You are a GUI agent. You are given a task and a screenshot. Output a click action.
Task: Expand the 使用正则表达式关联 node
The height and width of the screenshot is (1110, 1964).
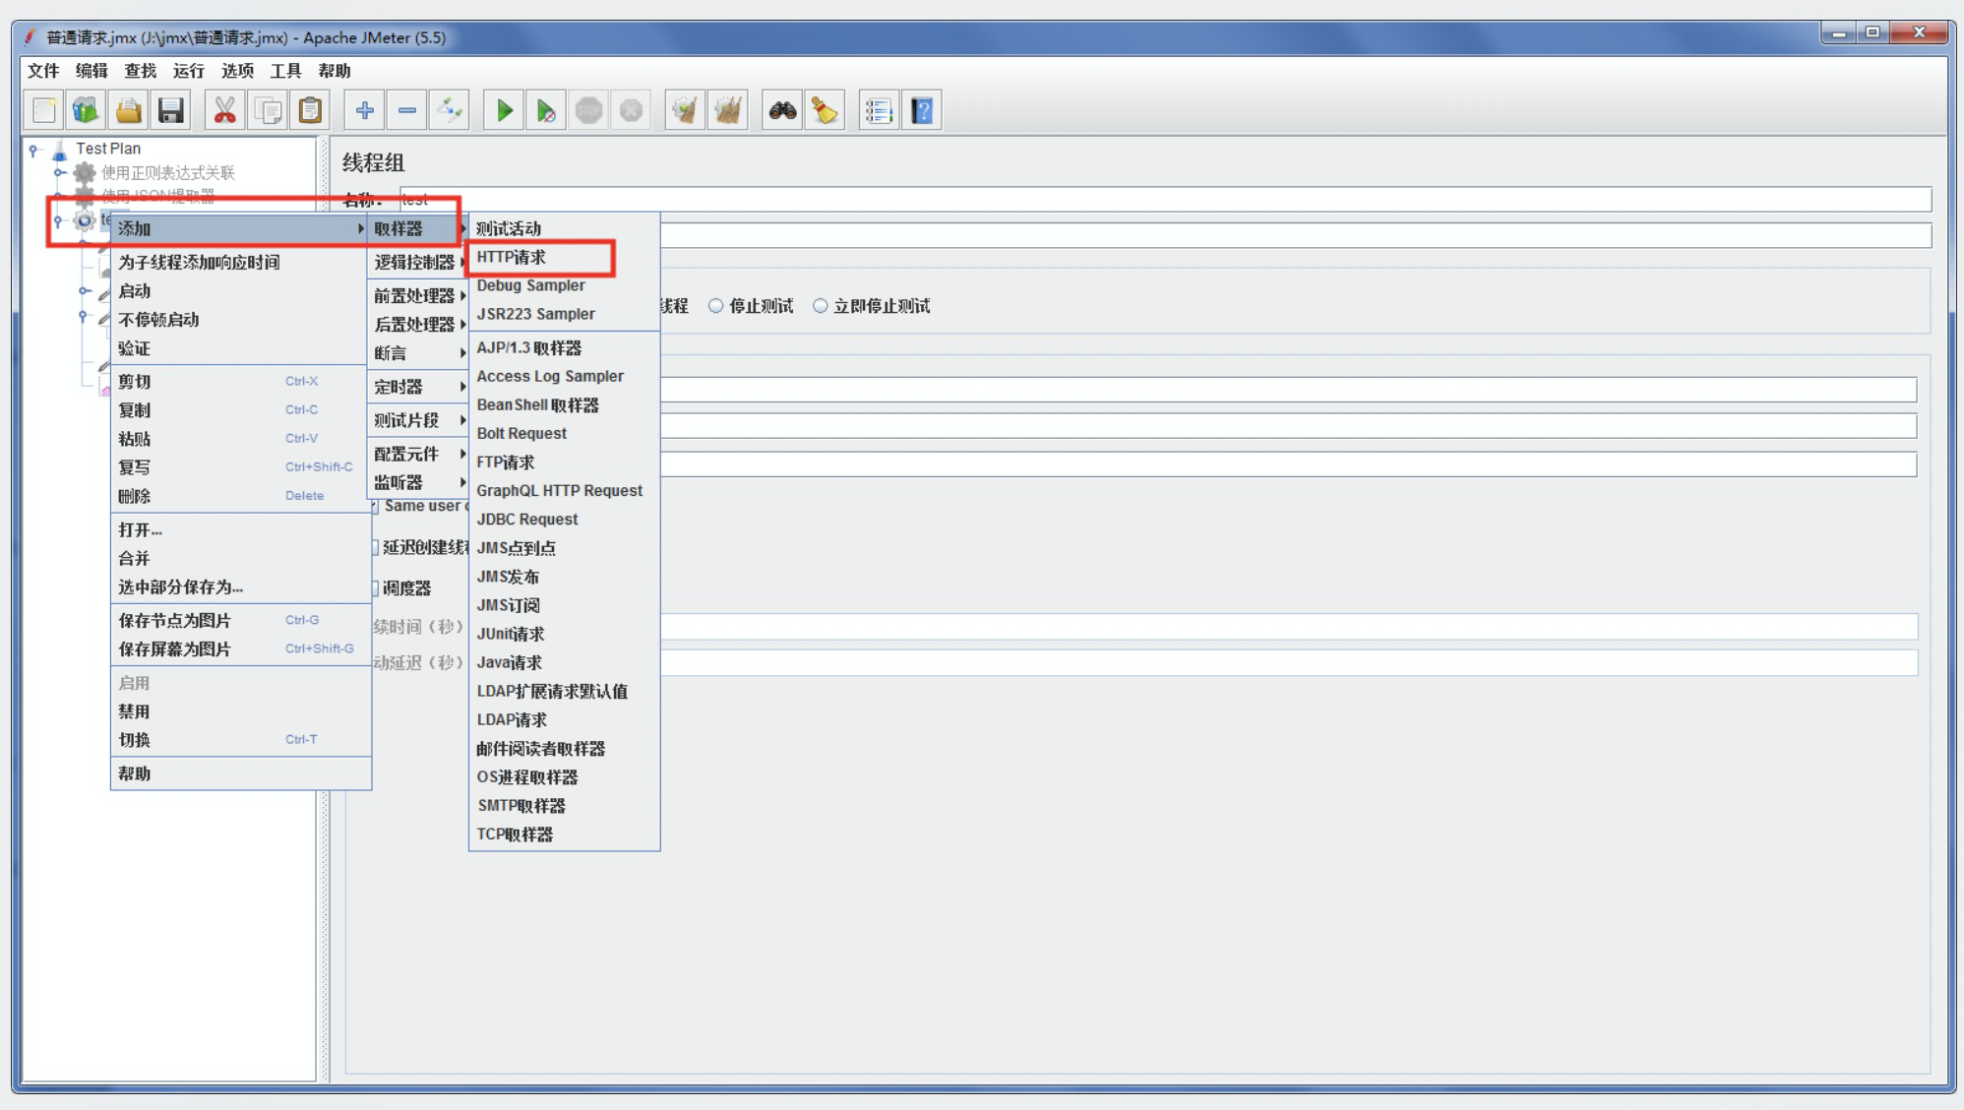pyautogui.click(x=59, y=173)
